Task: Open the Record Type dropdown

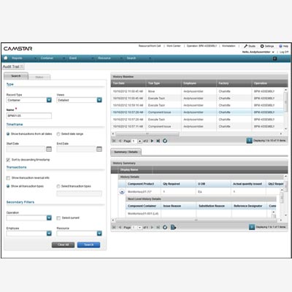Action: [49, 100]
